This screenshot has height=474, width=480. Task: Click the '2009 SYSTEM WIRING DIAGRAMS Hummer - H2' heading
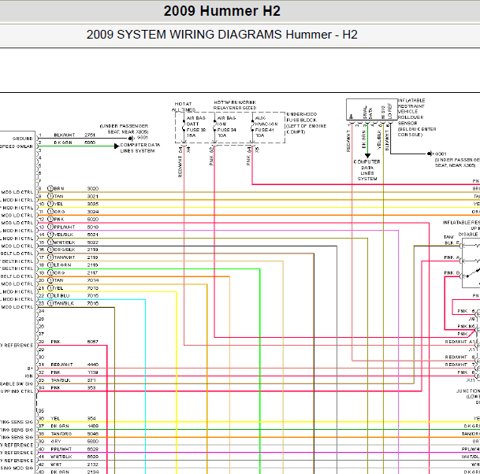coord(222,35)
